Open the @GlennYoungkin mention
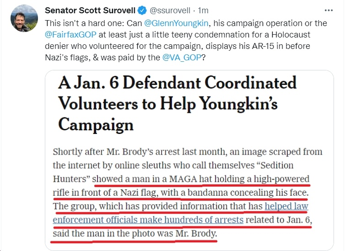 pos(176,23)
